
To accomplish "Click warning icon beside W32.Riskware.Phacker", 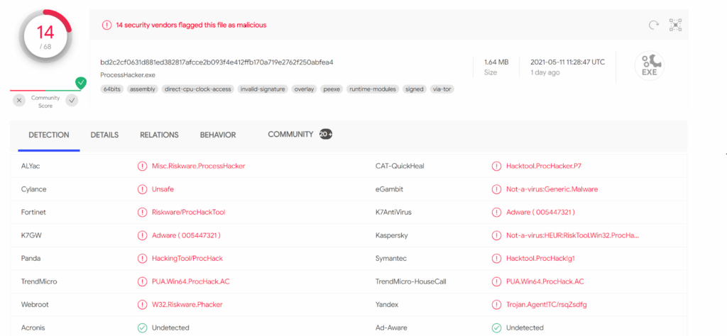I will coord(142,305).
